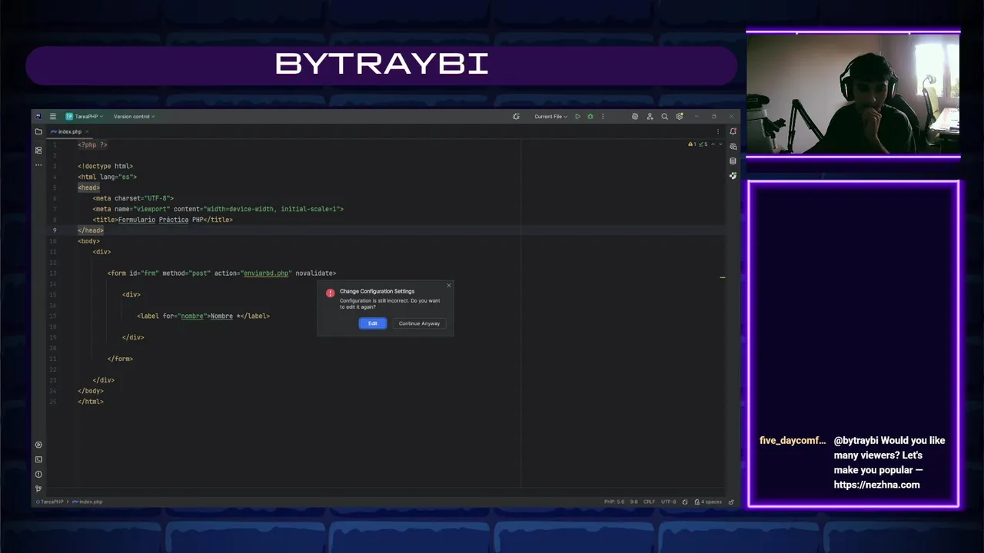The width and height of the screenshot is (984, 553).
Task: Start listening for PHP debug connections
Action: tap(517, 117)
